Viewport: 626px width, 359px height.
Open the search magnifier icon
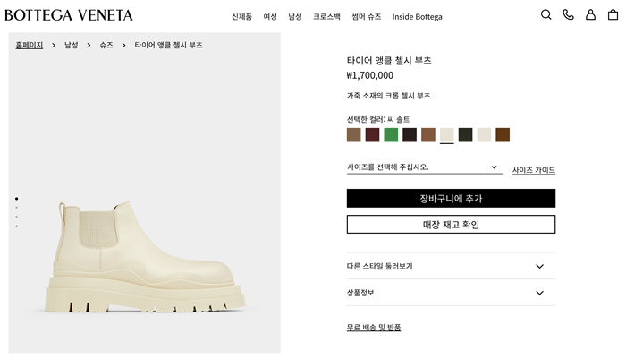pyautogui.click(x=546, y=15)
